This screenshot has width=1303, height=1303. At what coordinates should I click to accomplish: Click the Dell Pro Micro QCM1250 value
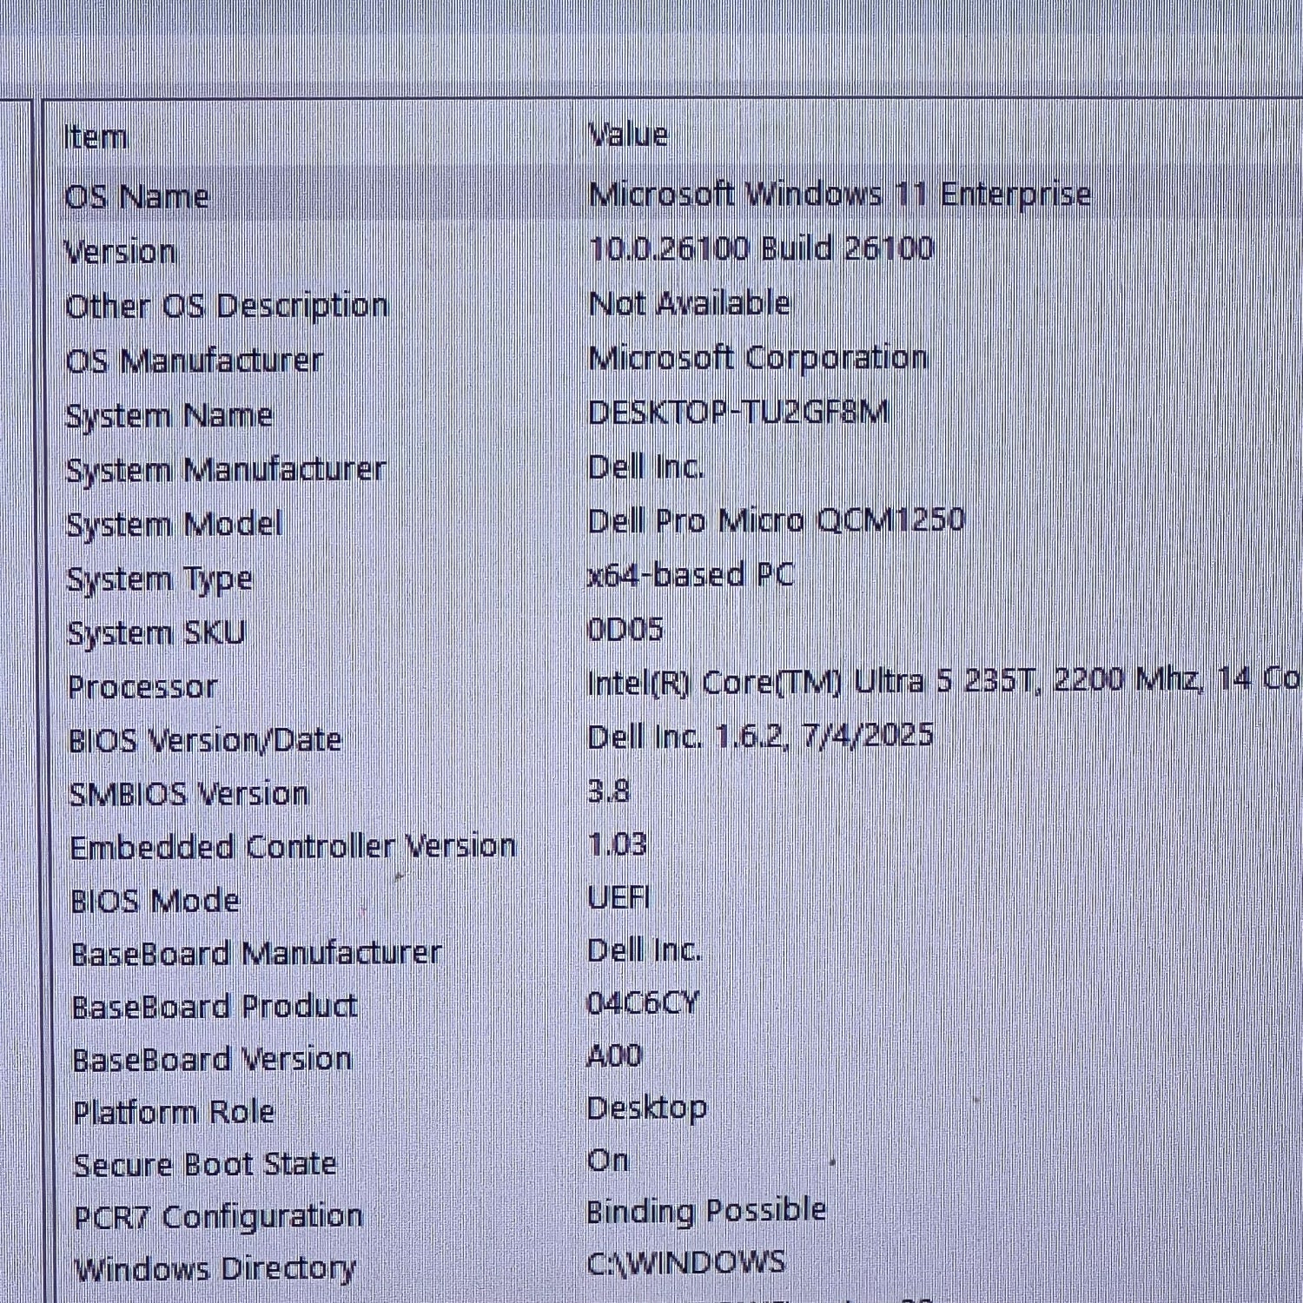[x=776, y=520]
